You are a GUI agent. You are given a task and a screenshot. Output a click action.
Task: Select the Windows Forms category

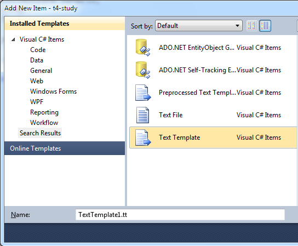tap(53, 91)
